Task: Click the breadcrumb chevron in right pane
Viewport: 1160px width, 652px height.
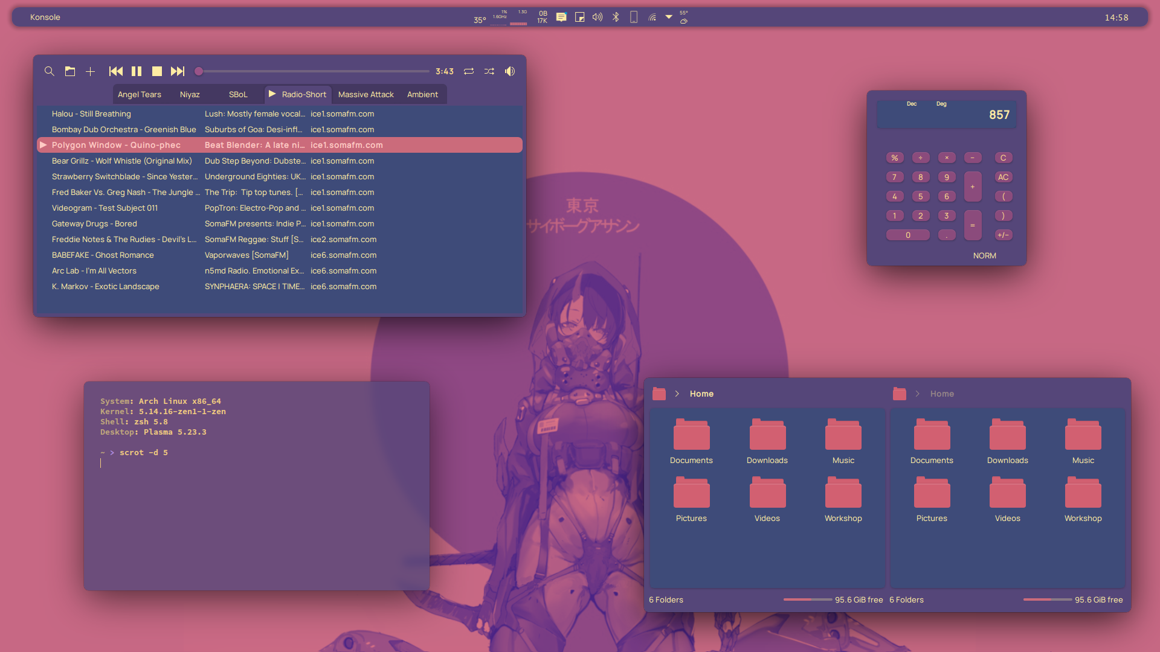Action: tap(917, 394)
